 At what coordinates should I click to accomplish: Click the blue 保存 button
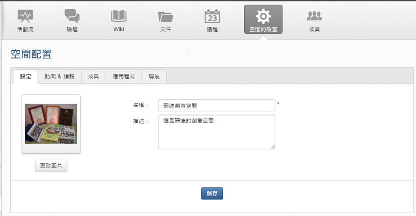[x=212, y=193]
